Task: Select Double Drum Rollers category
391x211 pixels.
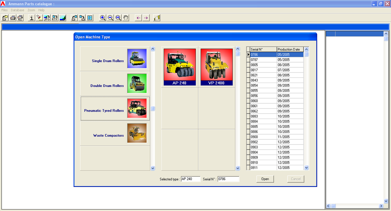Action: pyautogui.click(x=115, y=84)
